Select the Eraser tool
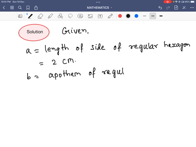 click(x=40, y=16)
